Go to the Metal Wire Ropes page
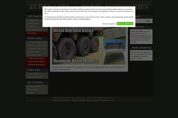 click(x=37, y=52)
